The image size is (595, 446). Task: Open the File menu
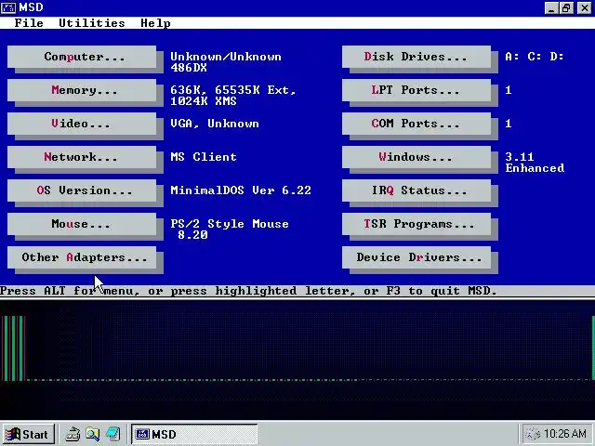(29, 23)
